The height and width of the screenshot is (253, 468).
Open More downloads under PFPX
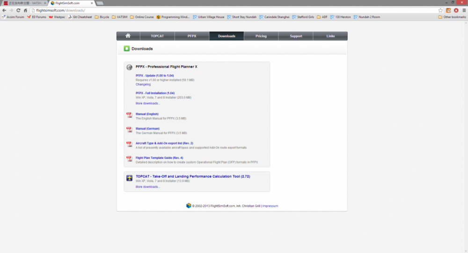click(x=148, y=103)
